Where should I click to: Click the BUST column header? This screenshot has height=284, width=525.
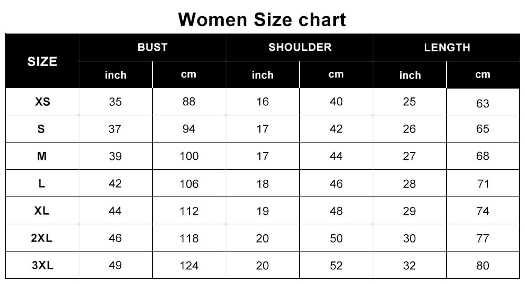(152, 47)
